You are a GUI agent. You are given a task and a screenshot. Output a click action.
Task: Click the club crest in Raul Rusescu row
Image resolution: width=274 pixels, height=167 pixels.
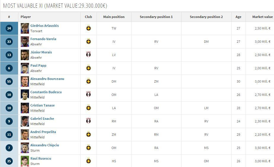[x=88, y=161]
